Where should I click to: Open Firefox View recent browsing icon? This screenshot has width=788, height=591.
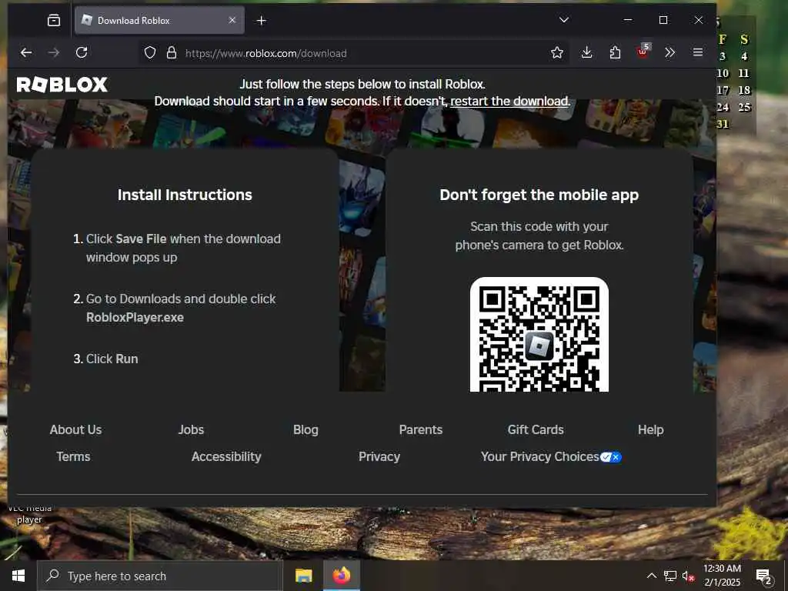tap(53, 20)
